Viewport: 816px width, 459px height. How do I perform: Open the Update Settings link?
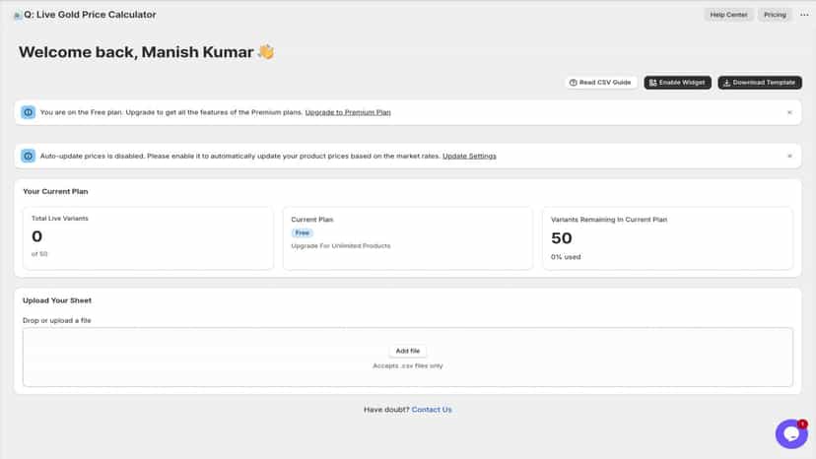tap(469, 157)
